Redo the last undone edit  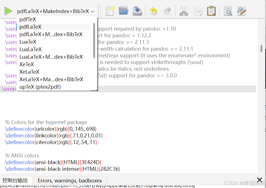(167, 11)
